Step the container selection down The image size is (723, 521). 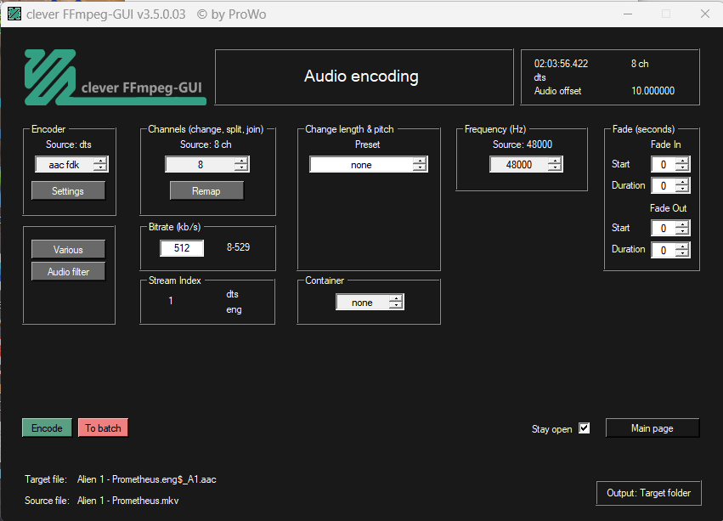(x=396, y=306)
